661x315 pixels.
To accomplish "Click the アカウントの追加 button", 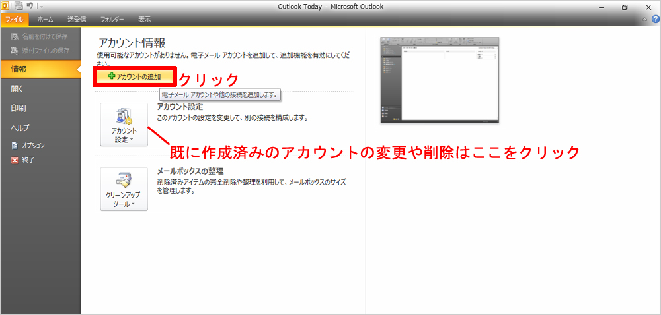I will pos(135,76).
